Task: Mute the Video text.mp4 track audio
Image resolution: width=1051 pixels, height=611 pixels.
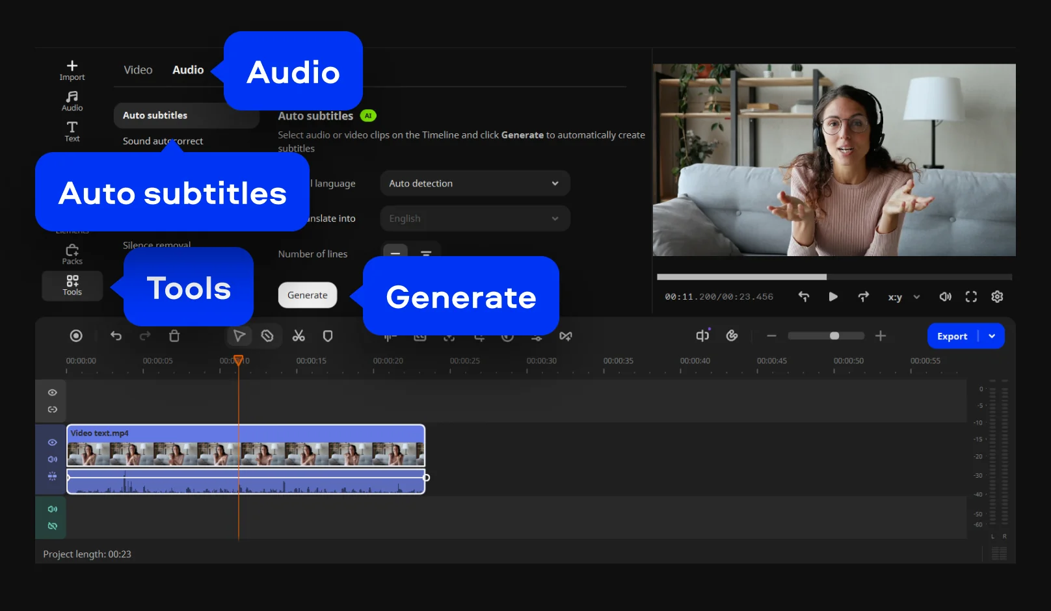Action: pos(53,460)
